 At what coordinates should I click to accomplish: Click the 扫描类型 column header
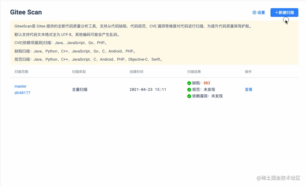tap(79, 72)
